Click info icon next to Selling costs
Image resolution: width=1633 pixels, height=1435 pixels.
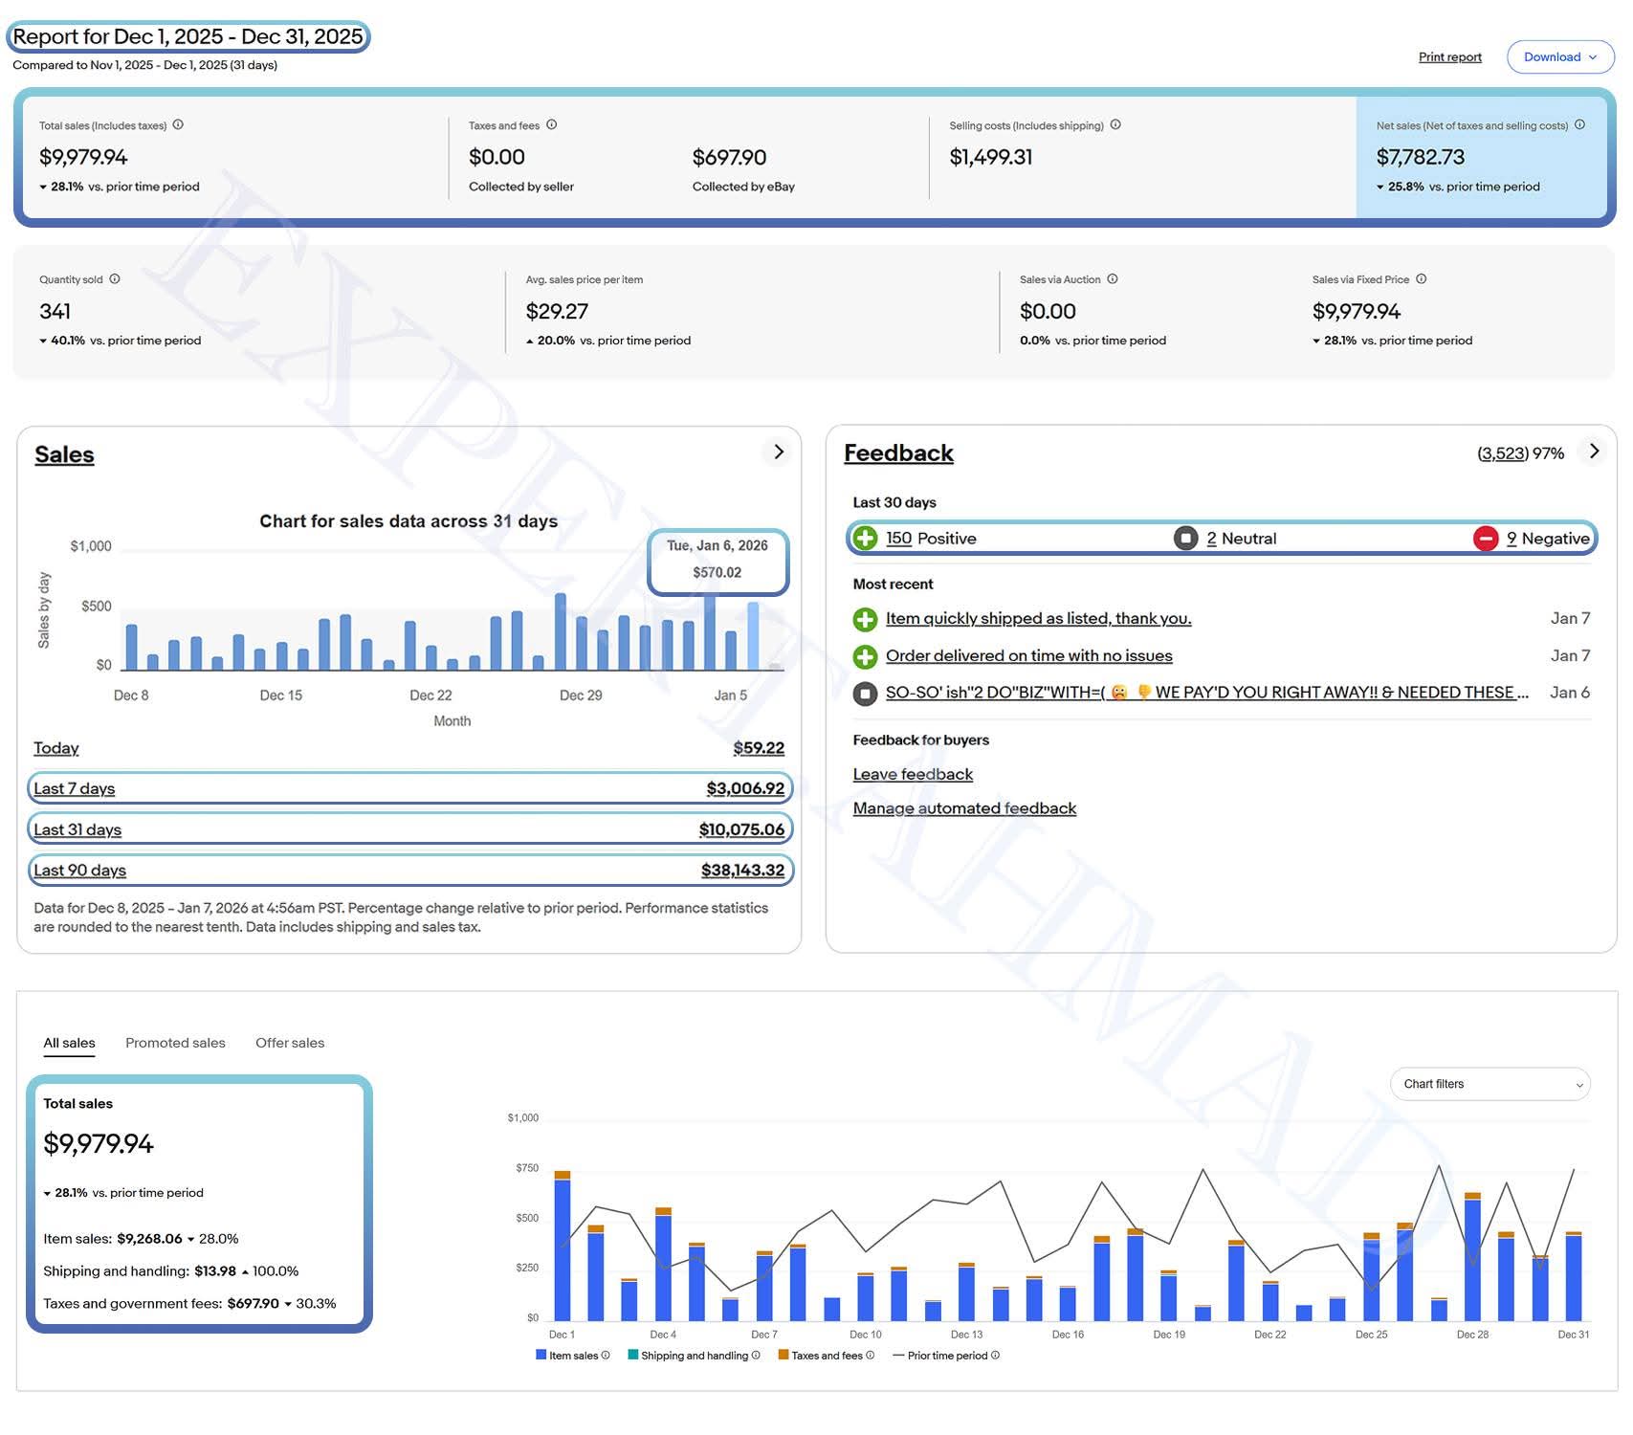coord(1115,124)
